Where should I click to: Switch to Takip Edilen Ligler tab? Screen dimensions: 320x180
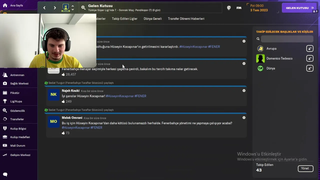pos(124,18)
